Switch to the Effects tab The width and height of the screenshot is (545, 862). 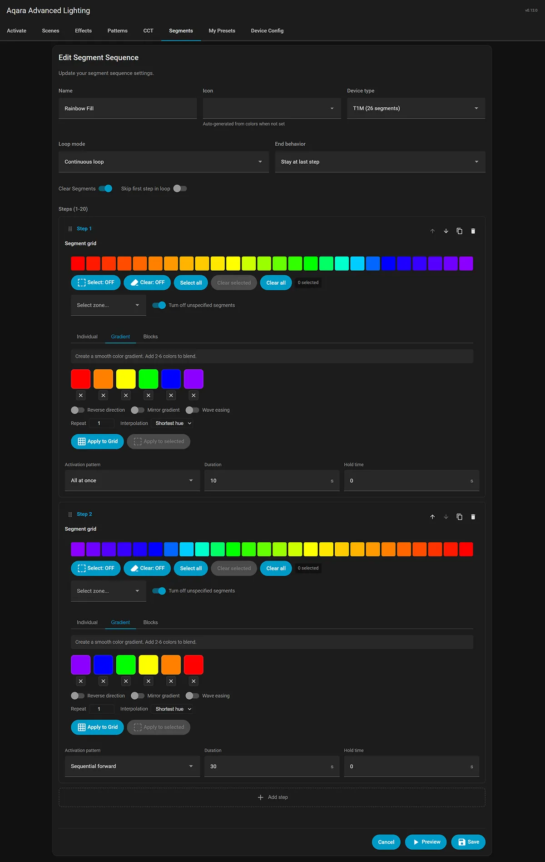coord(83,30)
